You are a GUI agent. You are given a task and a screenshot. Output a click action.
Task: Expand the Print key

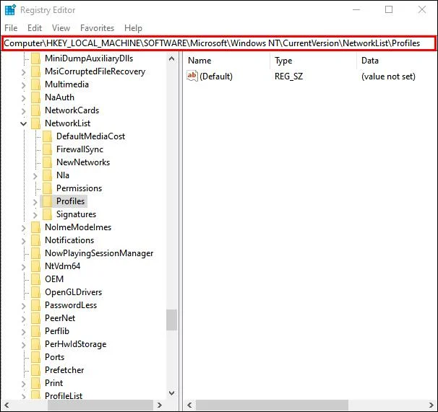[x=24, y=384]
